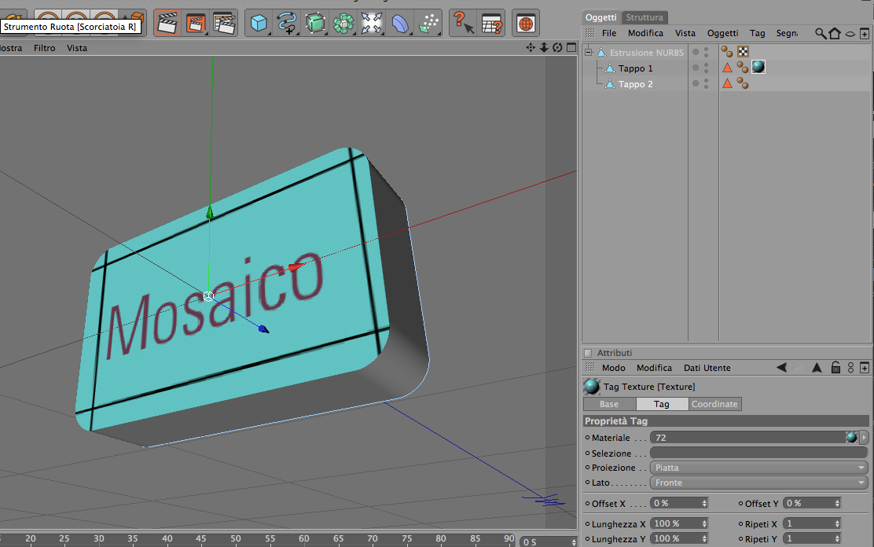Click the empty Selezione field
Image resolution: width=874 pixels, height=547 pixels.
coord(759,453)
